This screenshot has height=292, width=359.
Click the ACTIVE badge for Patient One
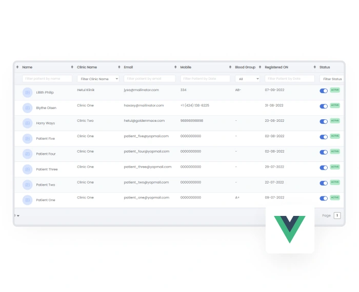[335, 197]
